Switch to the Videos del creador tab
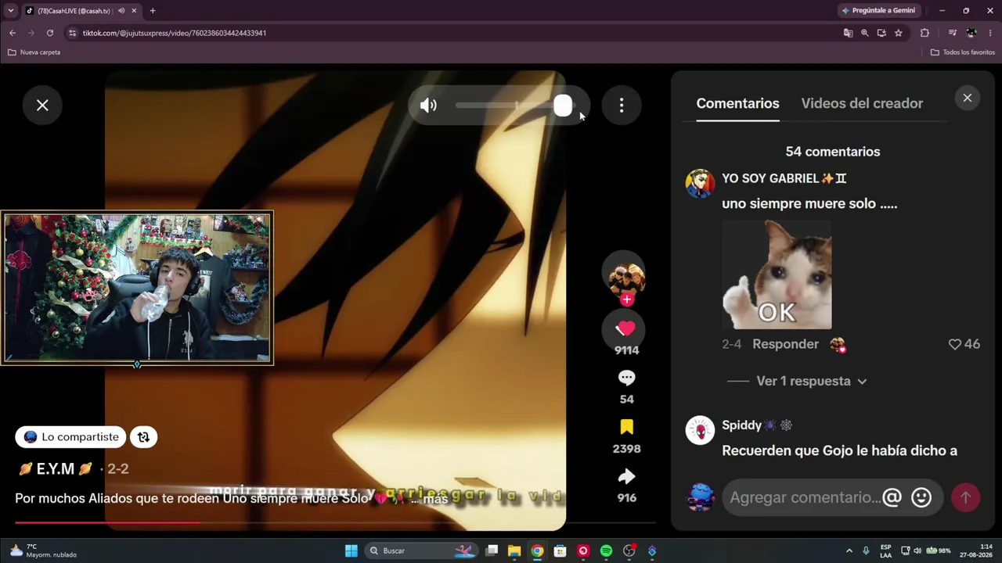Image resolution: width=1002 pixels, height=563 pixels. click(x=862, y=103)
